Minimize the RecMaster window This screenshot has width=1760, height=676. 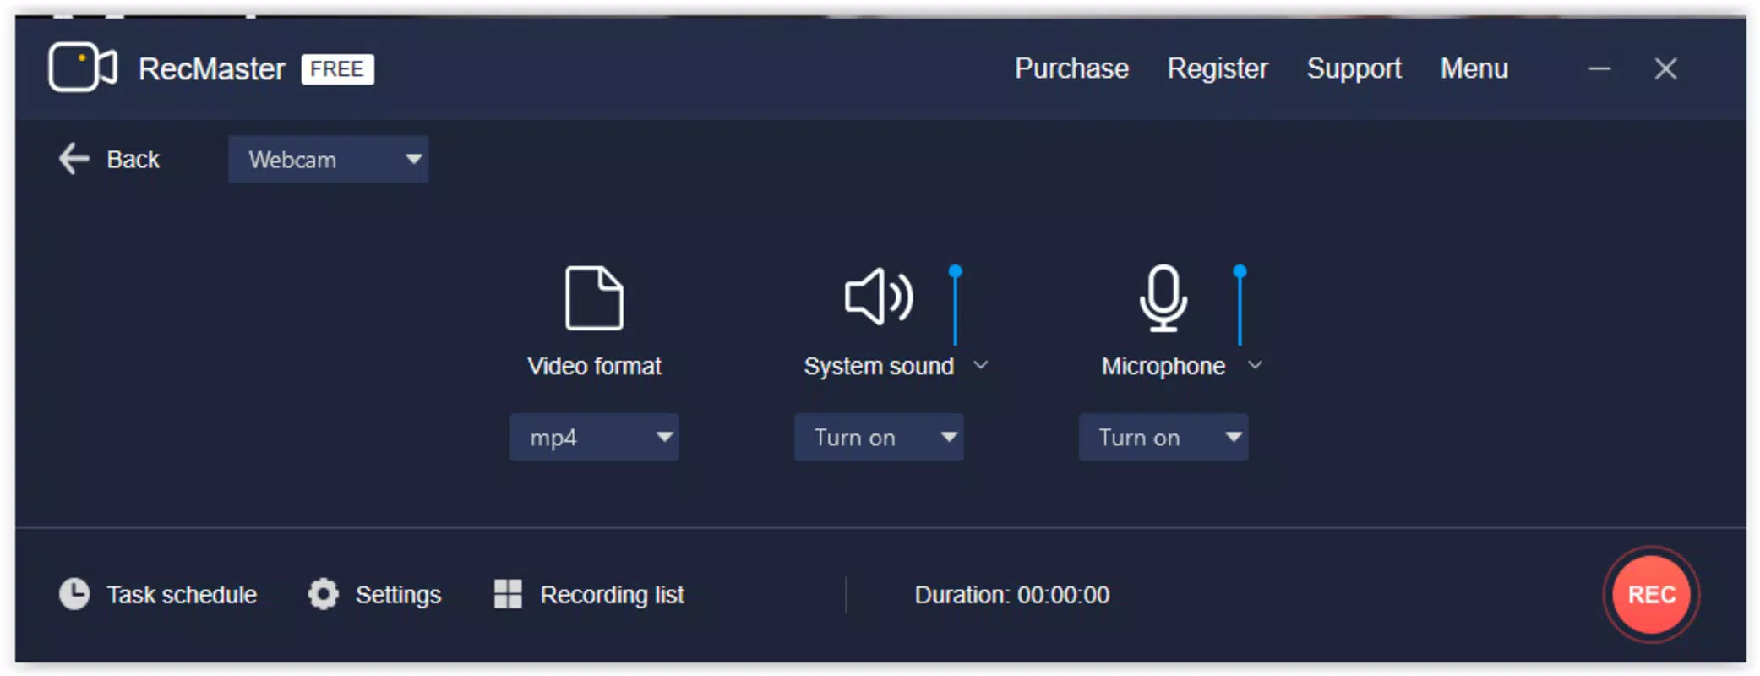pyautogui.click(x=1599, y=68)
